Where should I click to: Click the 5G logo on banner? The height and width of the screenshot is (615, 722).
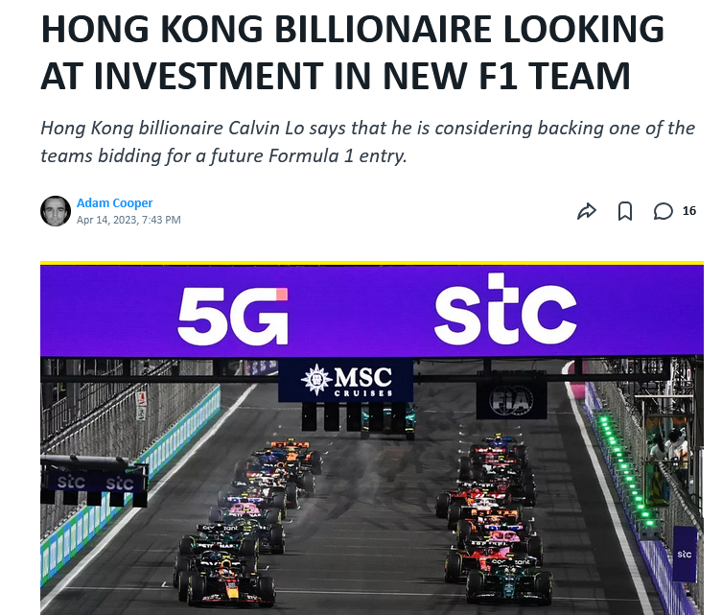click(233, 316)
